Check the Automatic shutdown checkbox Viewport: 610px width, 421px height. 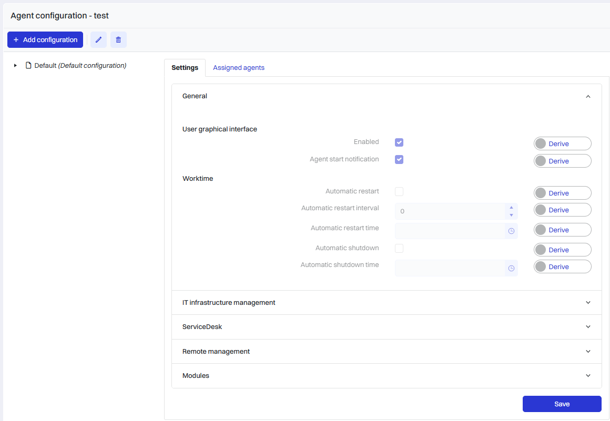[x=399, y=248]
